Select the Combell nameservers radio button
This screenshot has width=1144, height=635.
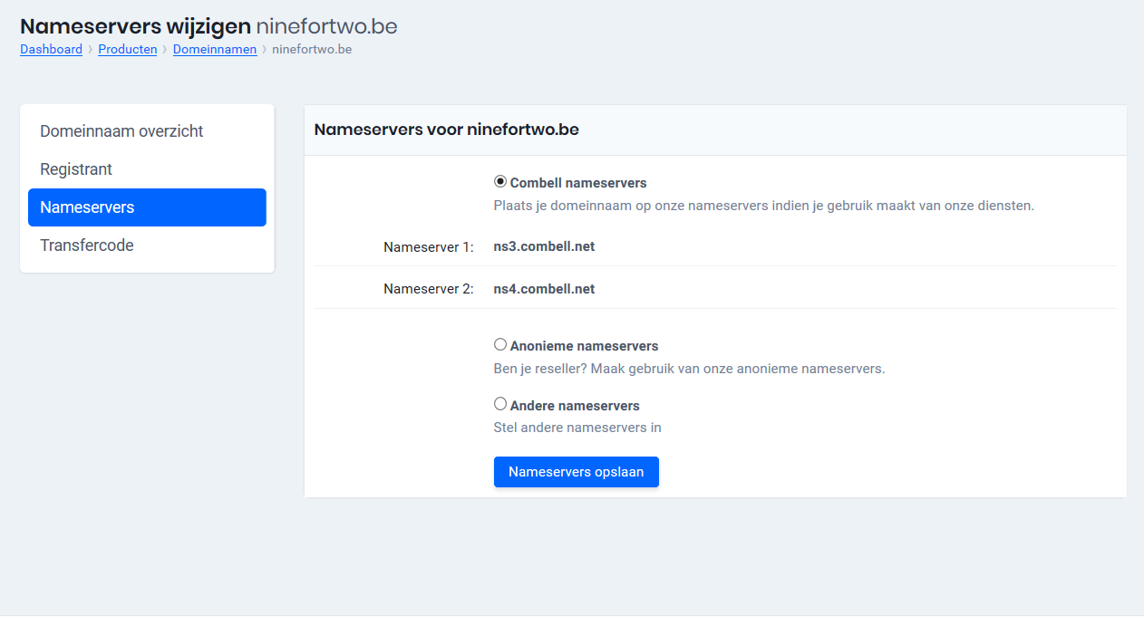[x=500, y=181]
